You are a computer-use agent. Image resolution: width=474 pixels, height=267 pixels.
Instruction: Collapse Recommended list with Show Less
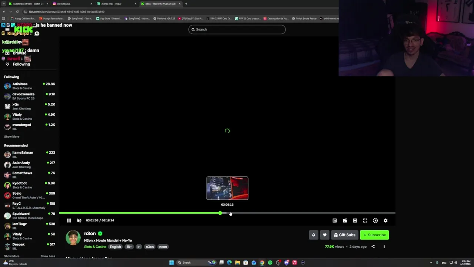click(x=48, y=256)
